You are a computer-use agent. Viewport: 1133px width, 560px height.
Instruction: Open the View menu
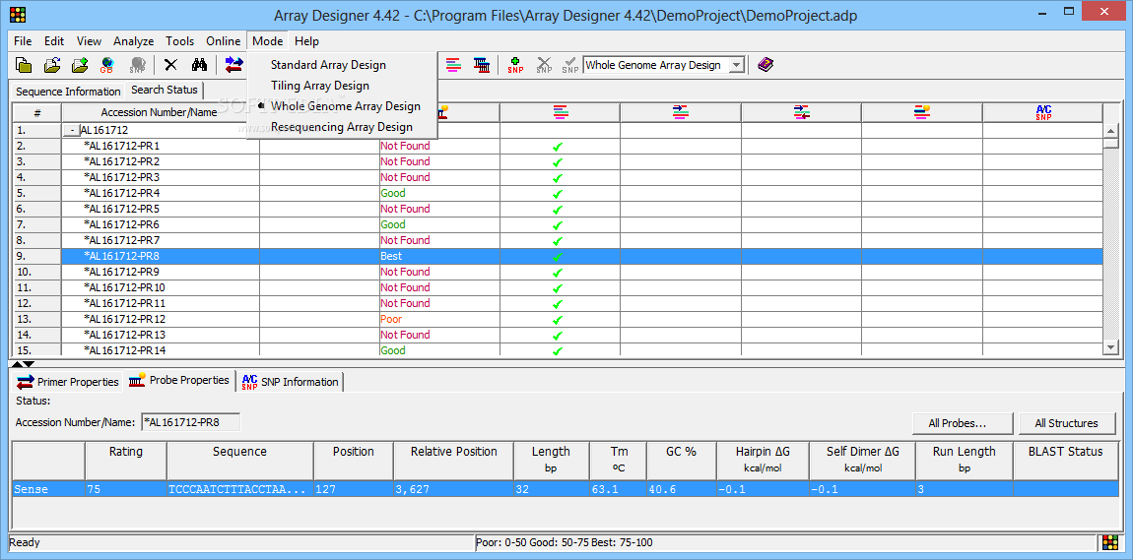coord(89,41)
